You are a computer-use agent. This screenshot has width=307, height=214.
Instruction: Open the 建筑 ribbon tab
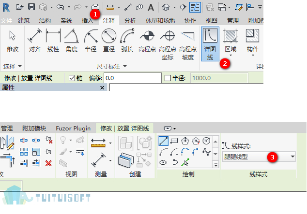(24, 20)
